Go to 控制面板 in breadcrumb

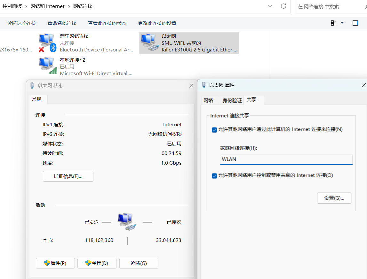pyautogui.click(x=12, y=6)
